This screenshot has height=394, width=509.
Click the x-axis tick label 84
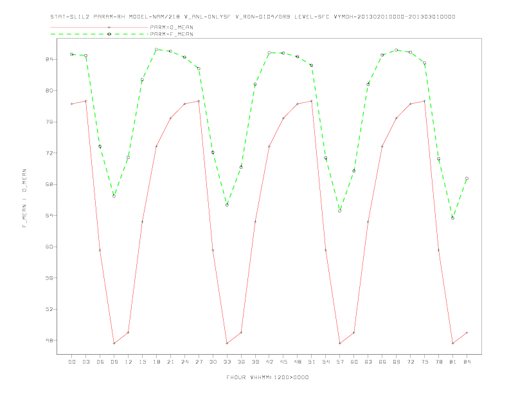467,362
